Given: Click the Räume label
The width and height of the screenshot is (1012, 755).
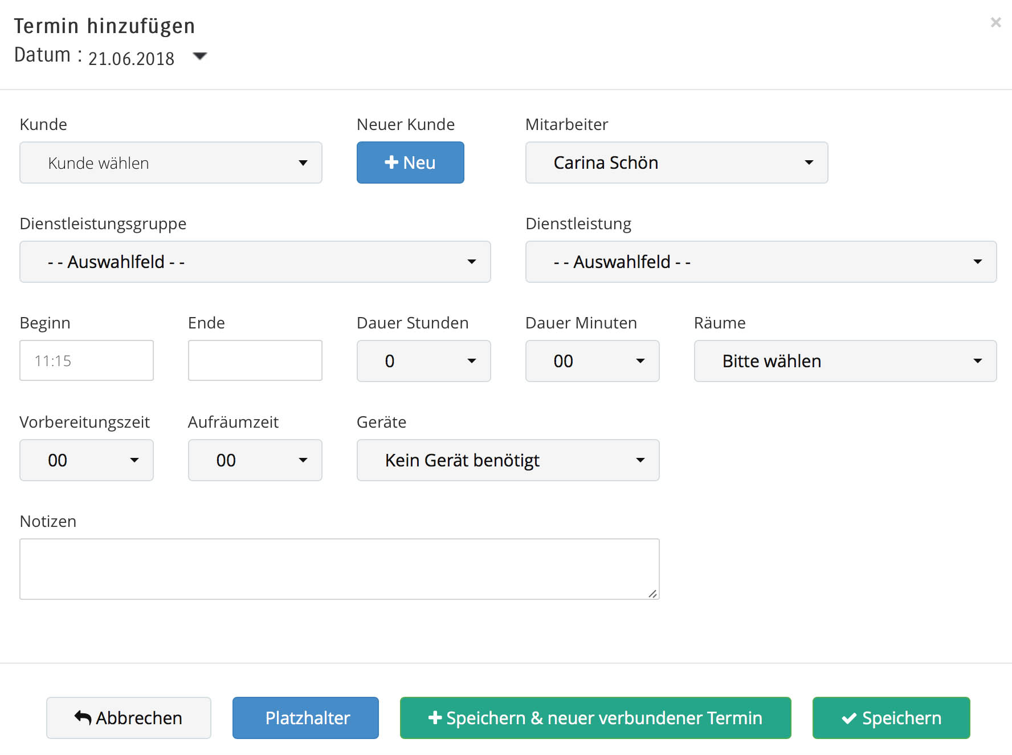Looking at the screenshot, I should tap(720, 323).
